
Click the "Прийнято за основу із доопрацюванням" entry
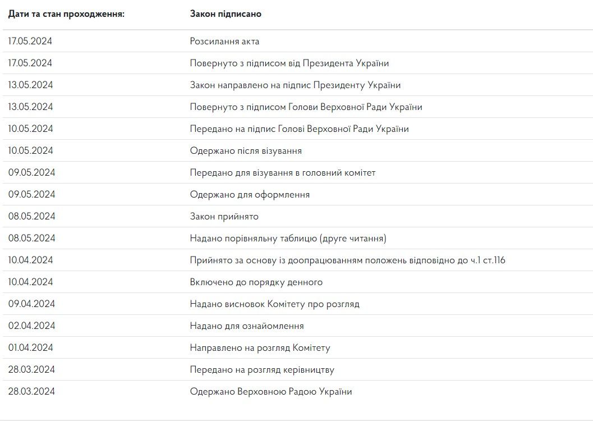point(348,260)
